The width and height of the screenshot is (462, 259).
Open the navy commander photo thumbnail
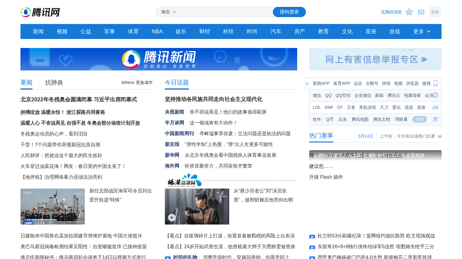[x=53, y=207]
